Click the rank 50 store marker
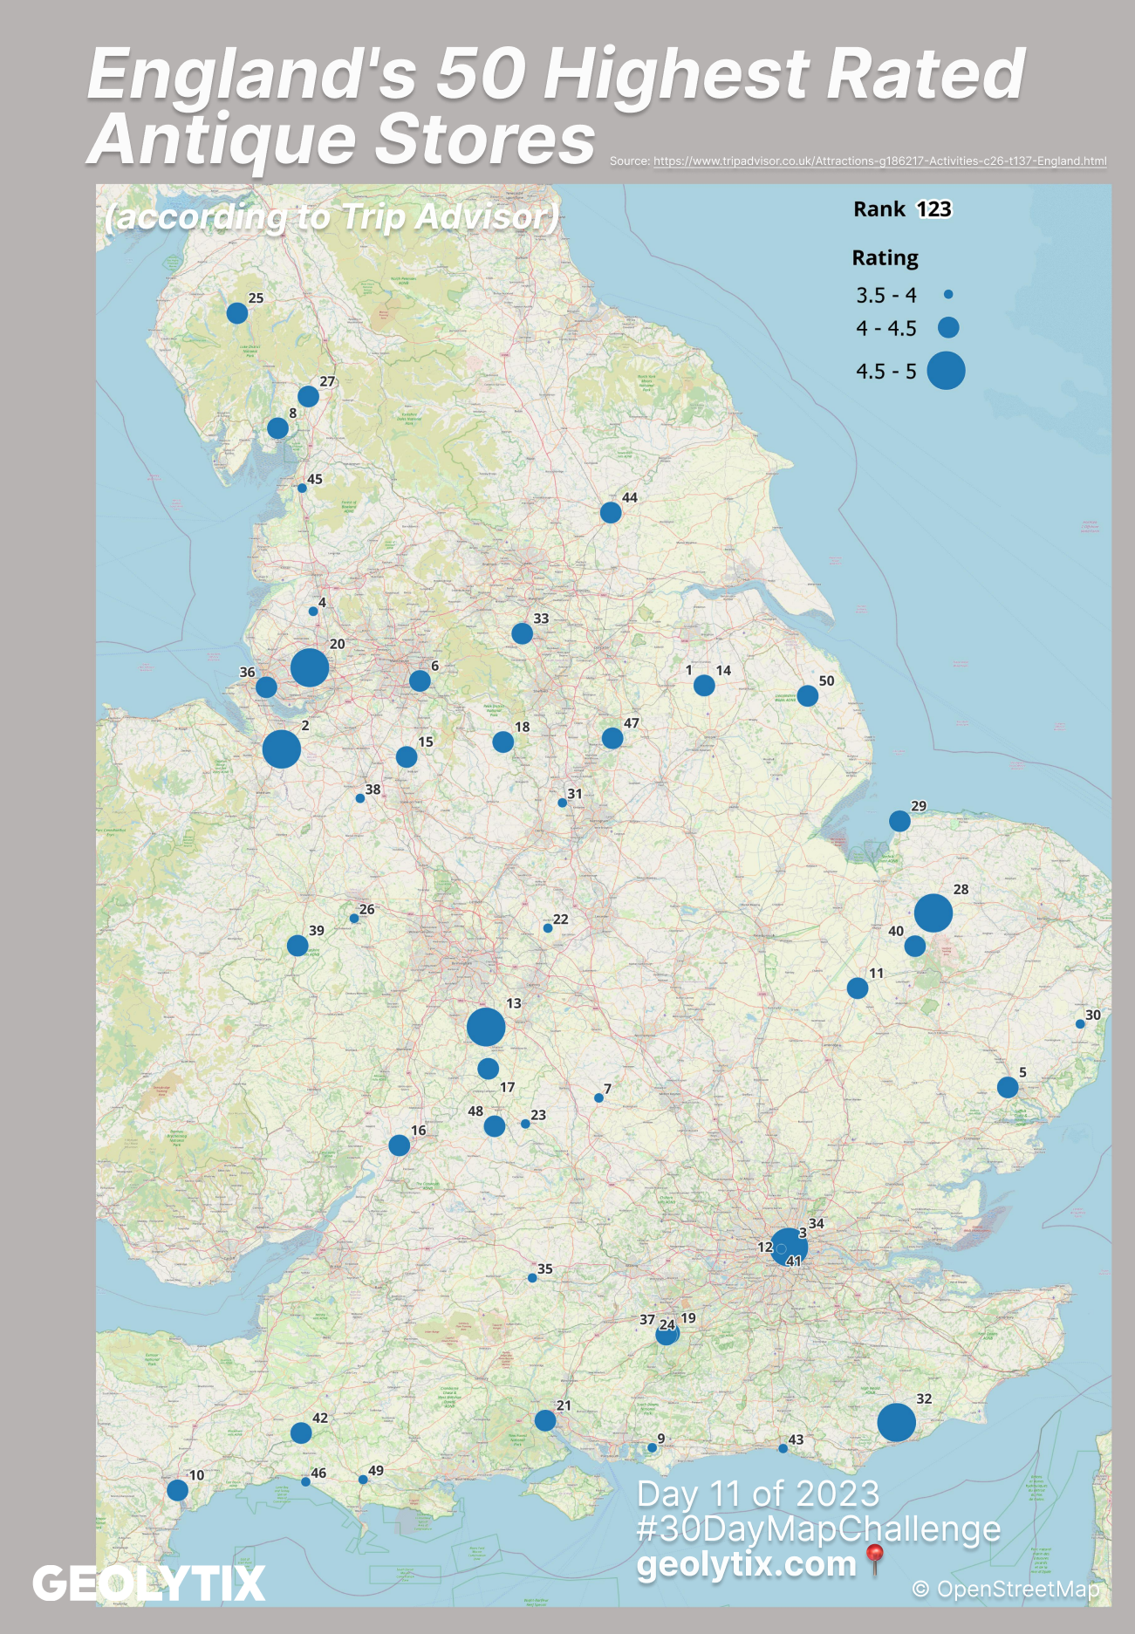1135x1634 pixels. pos(807,695)
